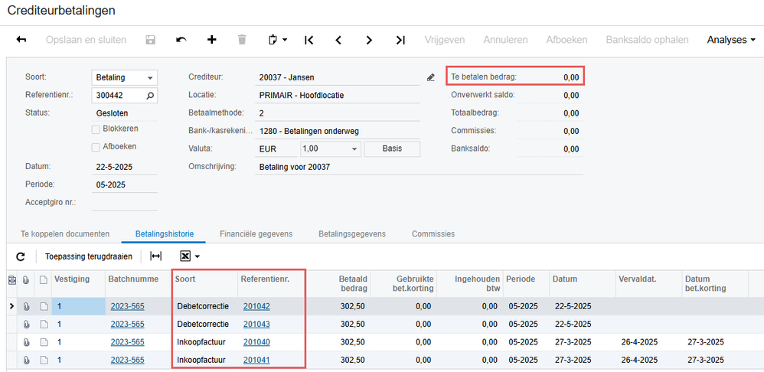Image resolution: width=764 pixels, height=372 pixels.
Task: Click Banksaldo ophalen button
Action: pos(647,40)
